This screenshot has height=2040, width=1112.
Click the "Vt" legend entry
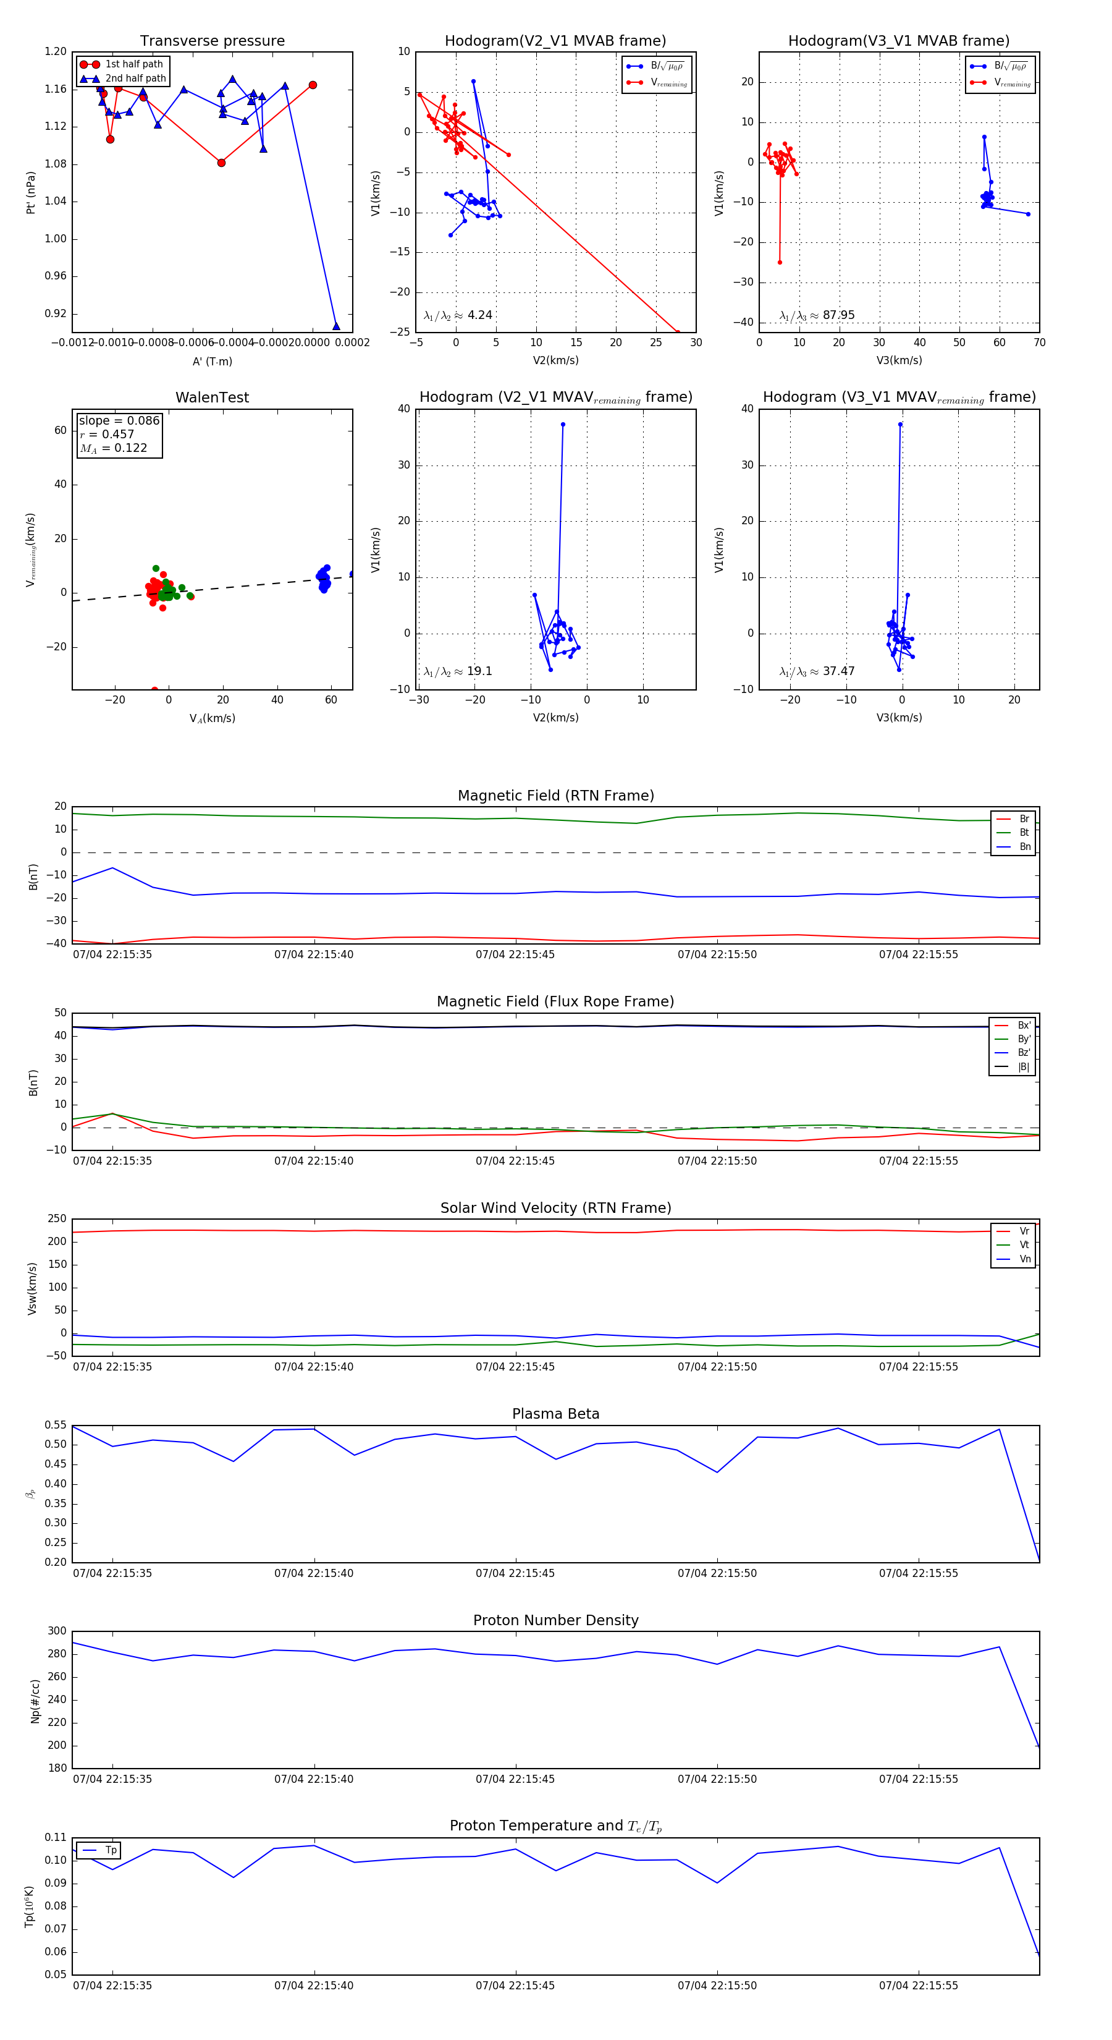pos(1013,1245)
